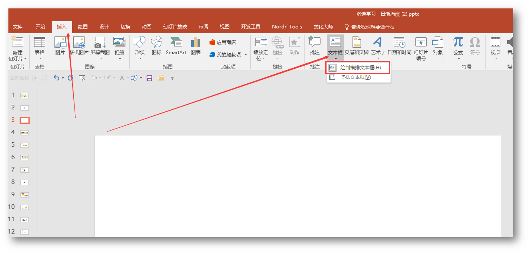The image size is (530, 254).
Task: Click the Shapes (形状) icon
Action: click(x=139, y=42)
